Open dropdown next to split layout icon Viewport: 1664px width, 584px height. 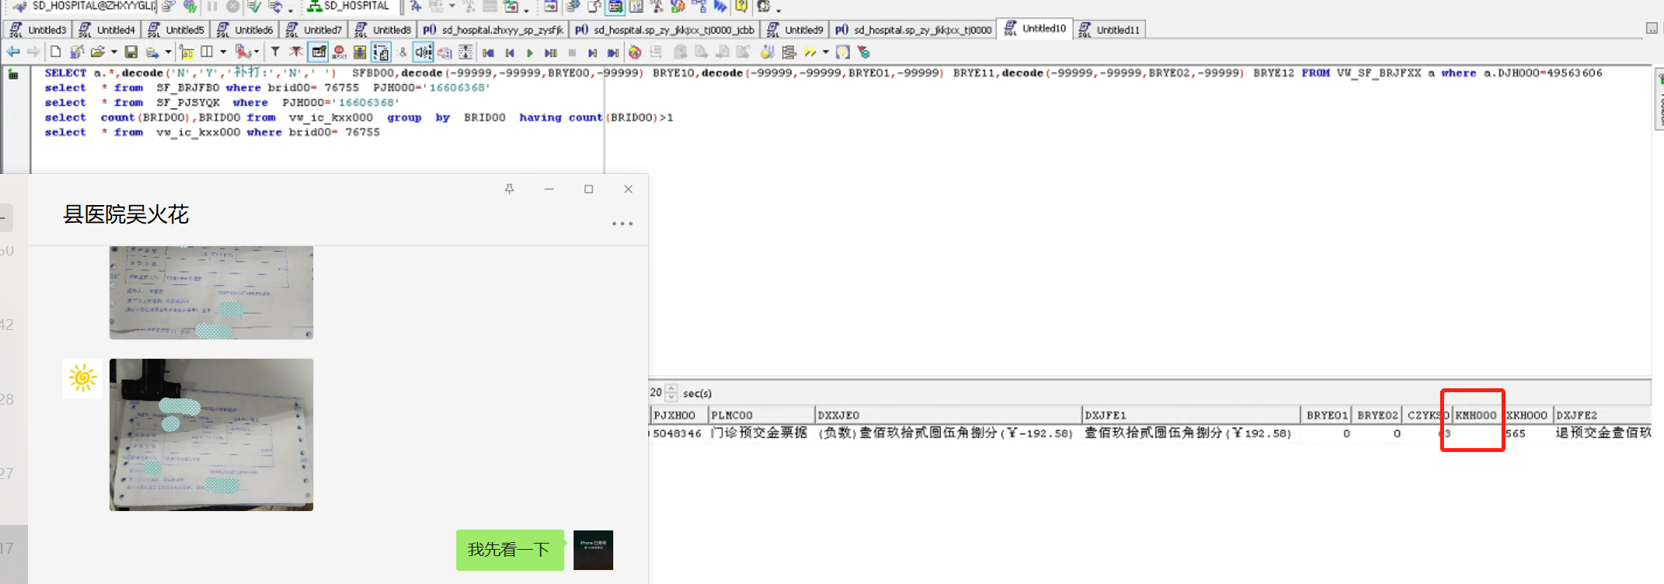coord(223,52)
